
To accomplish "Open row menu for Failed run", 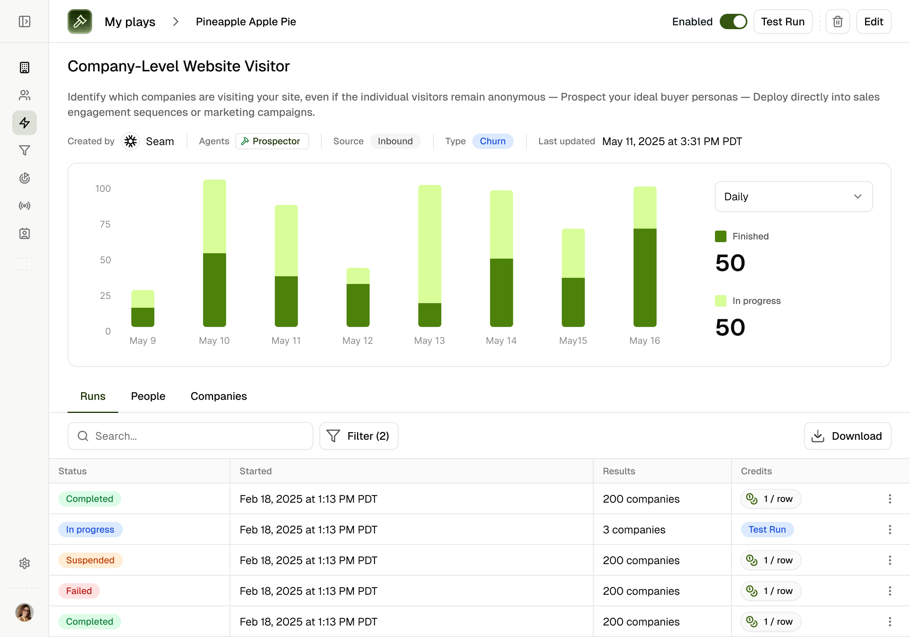I will 890,591.
